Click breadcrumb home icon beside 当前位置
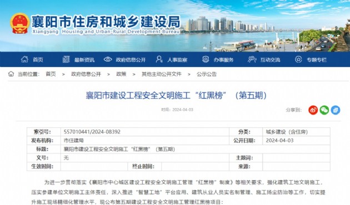350x205 pixels. pyautogui.click(x=11, y=74)
